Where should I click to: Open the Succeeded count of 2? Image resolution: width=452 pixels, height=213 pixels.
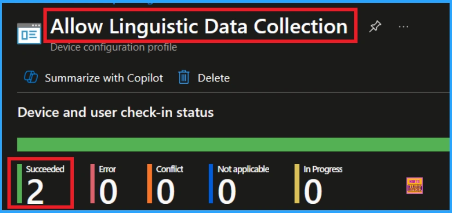(35, 191)
